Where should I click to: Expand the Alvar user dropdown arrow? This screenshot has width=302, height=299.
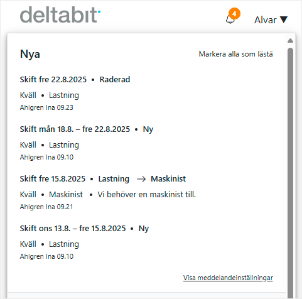point(284,20)
